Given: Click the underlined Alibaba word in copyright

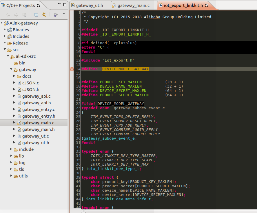Looking at the screenshot, I should pos(152,17).
